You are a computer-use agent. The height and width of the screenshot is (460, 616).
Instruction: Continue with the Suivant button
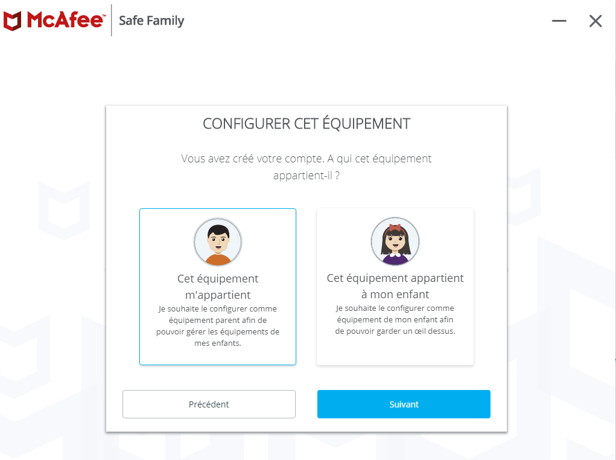pos(404,404)
